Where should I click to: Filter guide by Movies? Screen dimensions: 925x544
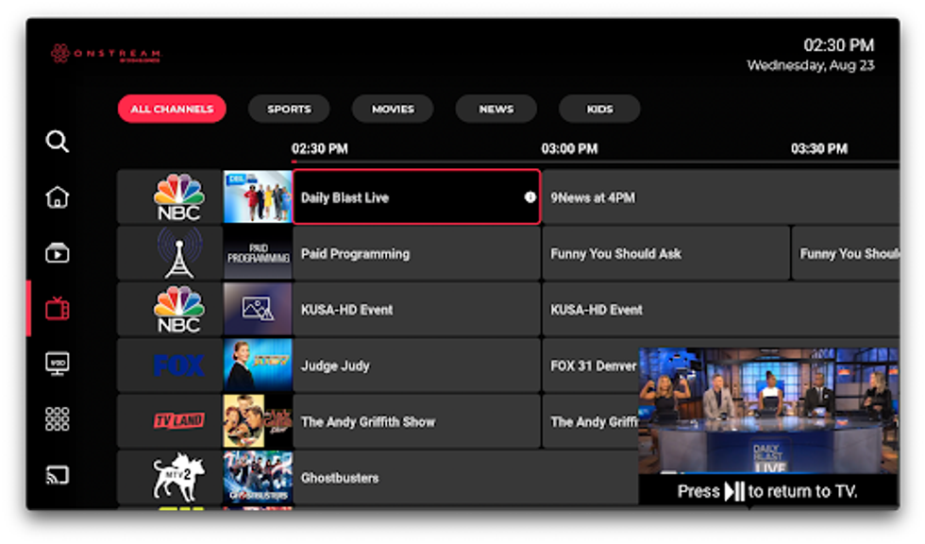click(x=393, y=109)
